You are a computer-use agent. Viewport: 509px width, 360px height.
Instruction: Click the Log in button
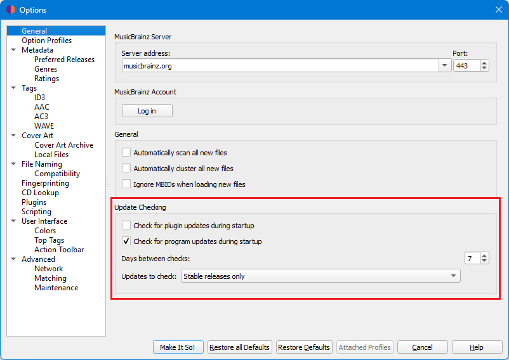147,111
